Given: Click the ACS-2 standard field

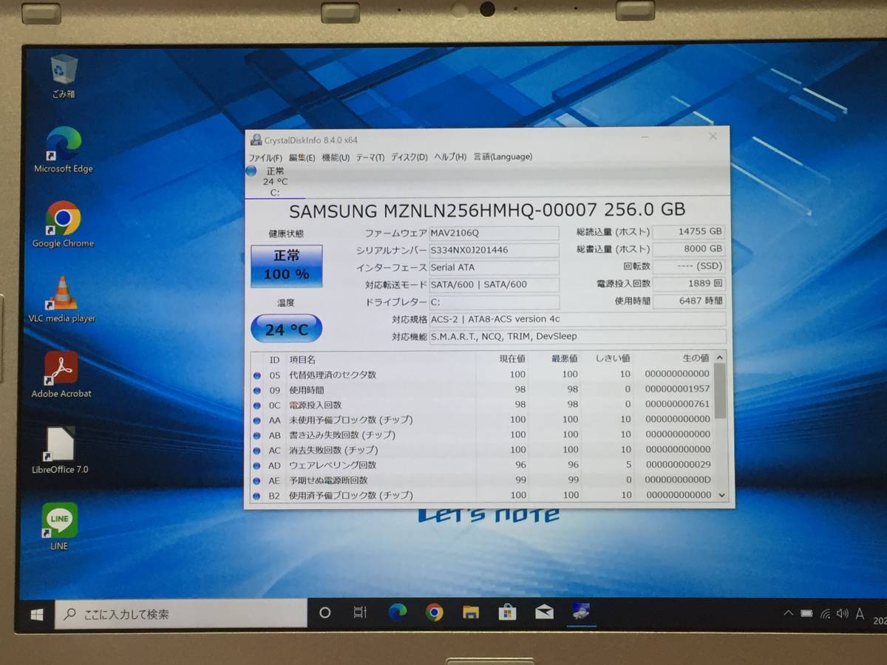Looking at the screenshot, I should tap(577, 319).
